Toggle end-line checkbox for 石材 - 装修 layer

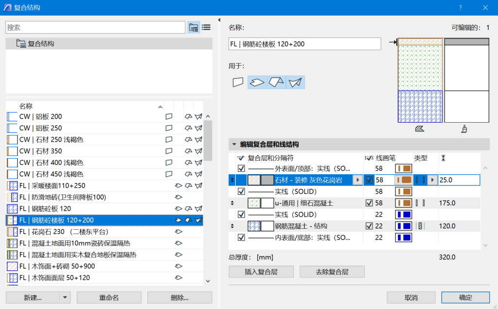tap(369, 180)
